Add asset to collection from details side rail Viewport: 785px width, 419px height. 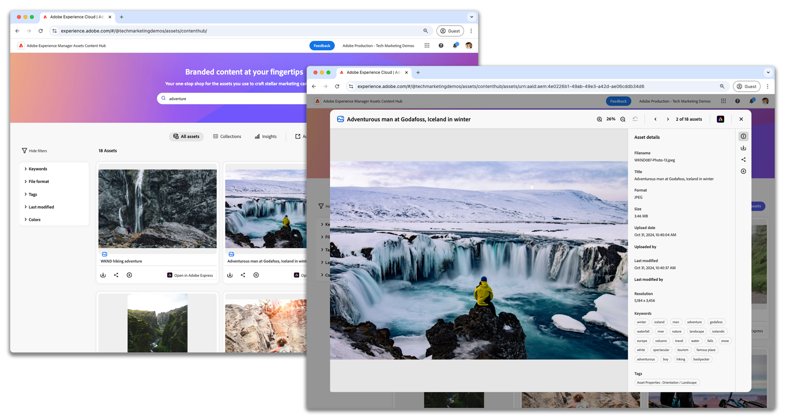click(x=743, y=171)
